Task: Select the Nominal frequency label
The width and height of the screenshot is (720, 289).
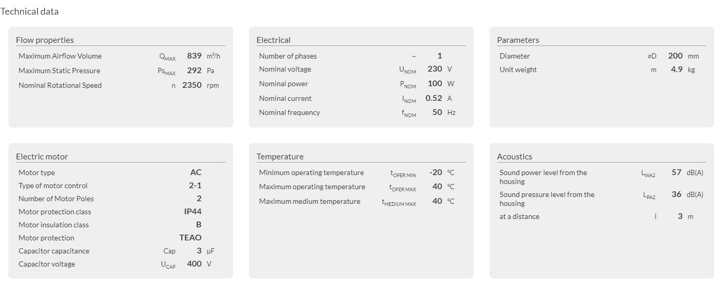Action: pos(289,112)
